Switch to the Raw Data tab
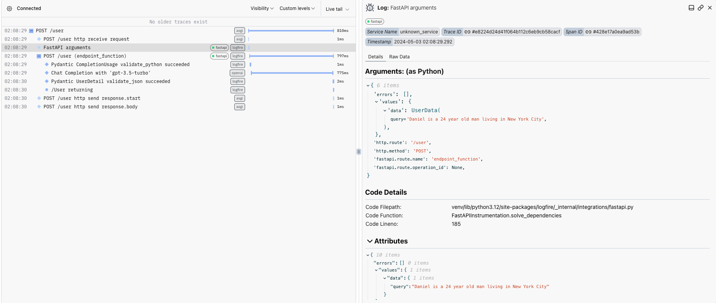This screenshot has height=303, width=716. [x=399, y=57]
